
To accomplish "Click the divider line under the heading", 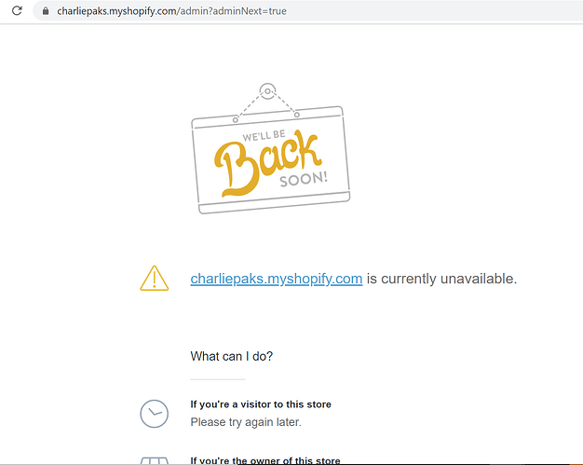I will (x=218, y=379).
